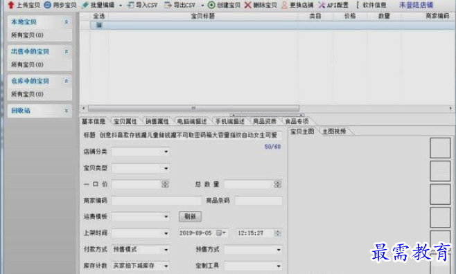This screenshot has height=274, width=456.
Task: Switch to the 食品专项 tab
Action: 297,121
